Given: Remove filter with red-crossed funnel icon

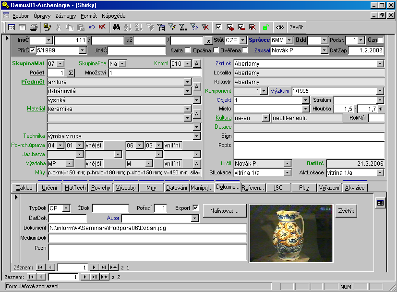Looking at the screenshot, I should [205, 27].
